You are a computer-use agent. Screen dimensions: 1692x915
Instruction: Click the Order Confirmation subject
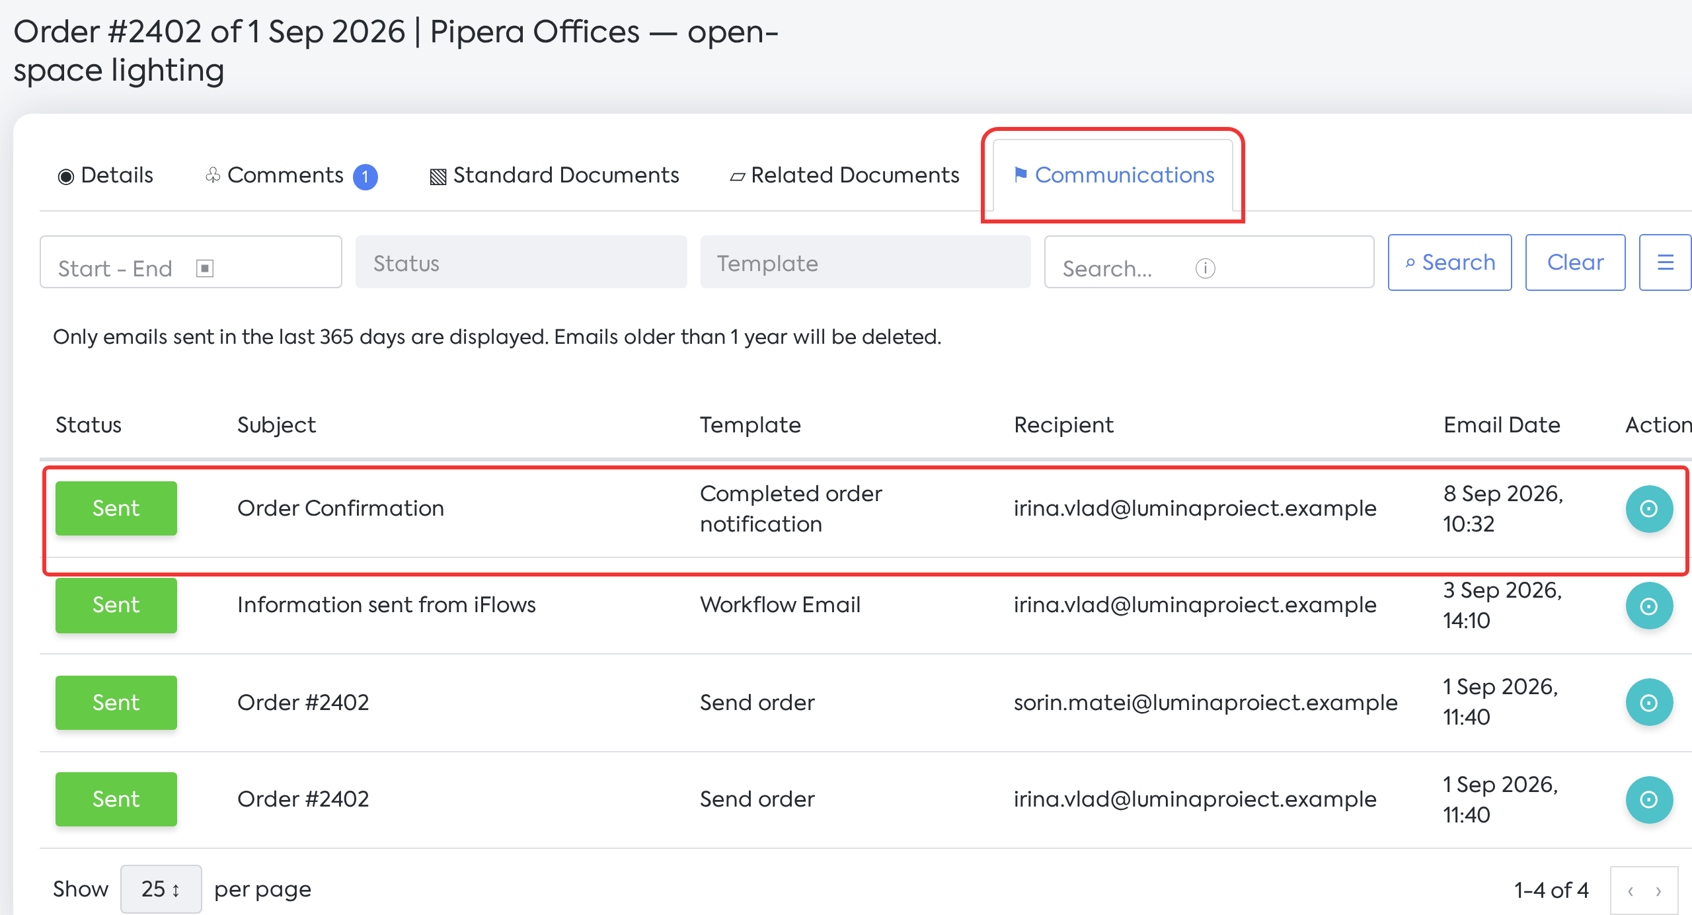340,508
